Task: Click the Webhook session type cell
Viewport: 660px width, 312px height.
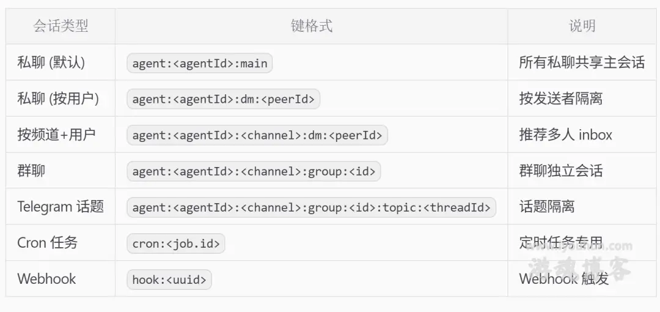Action: tap(46, 279)
